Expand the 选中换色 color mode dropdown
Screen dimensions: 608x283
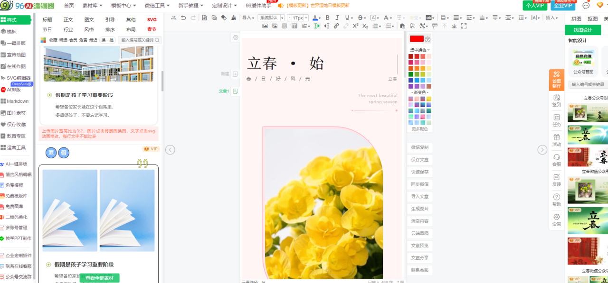(420, 50)
